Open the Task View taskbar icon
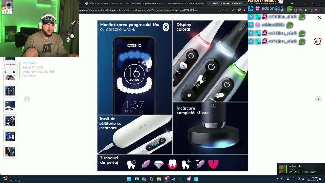 [137, 179]
